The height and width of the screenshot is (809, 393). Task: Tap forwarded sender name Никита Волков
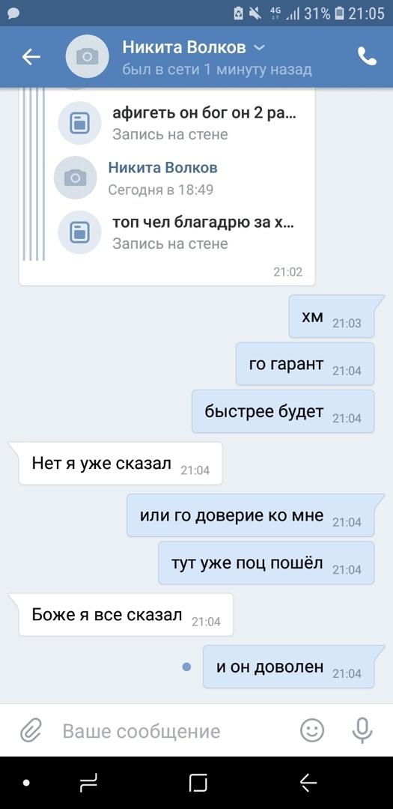click(x=163, y=168)
